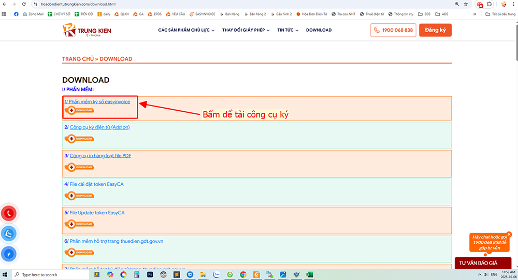
Task: Click the download icon under File cài đặt token EasyCA
Action: (79, 196)
